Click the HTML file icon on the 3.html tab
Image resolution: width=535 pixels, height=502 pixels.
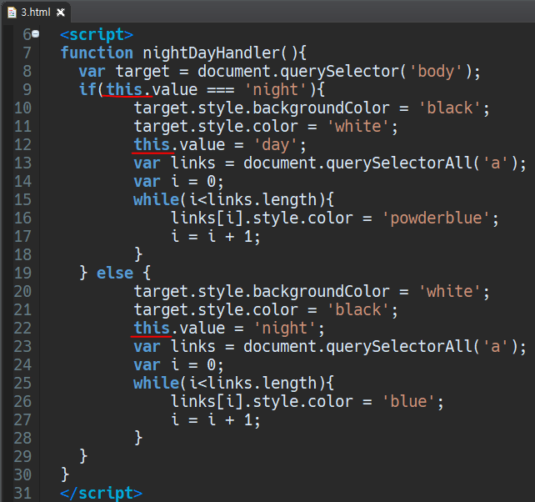tap(12, 13)
